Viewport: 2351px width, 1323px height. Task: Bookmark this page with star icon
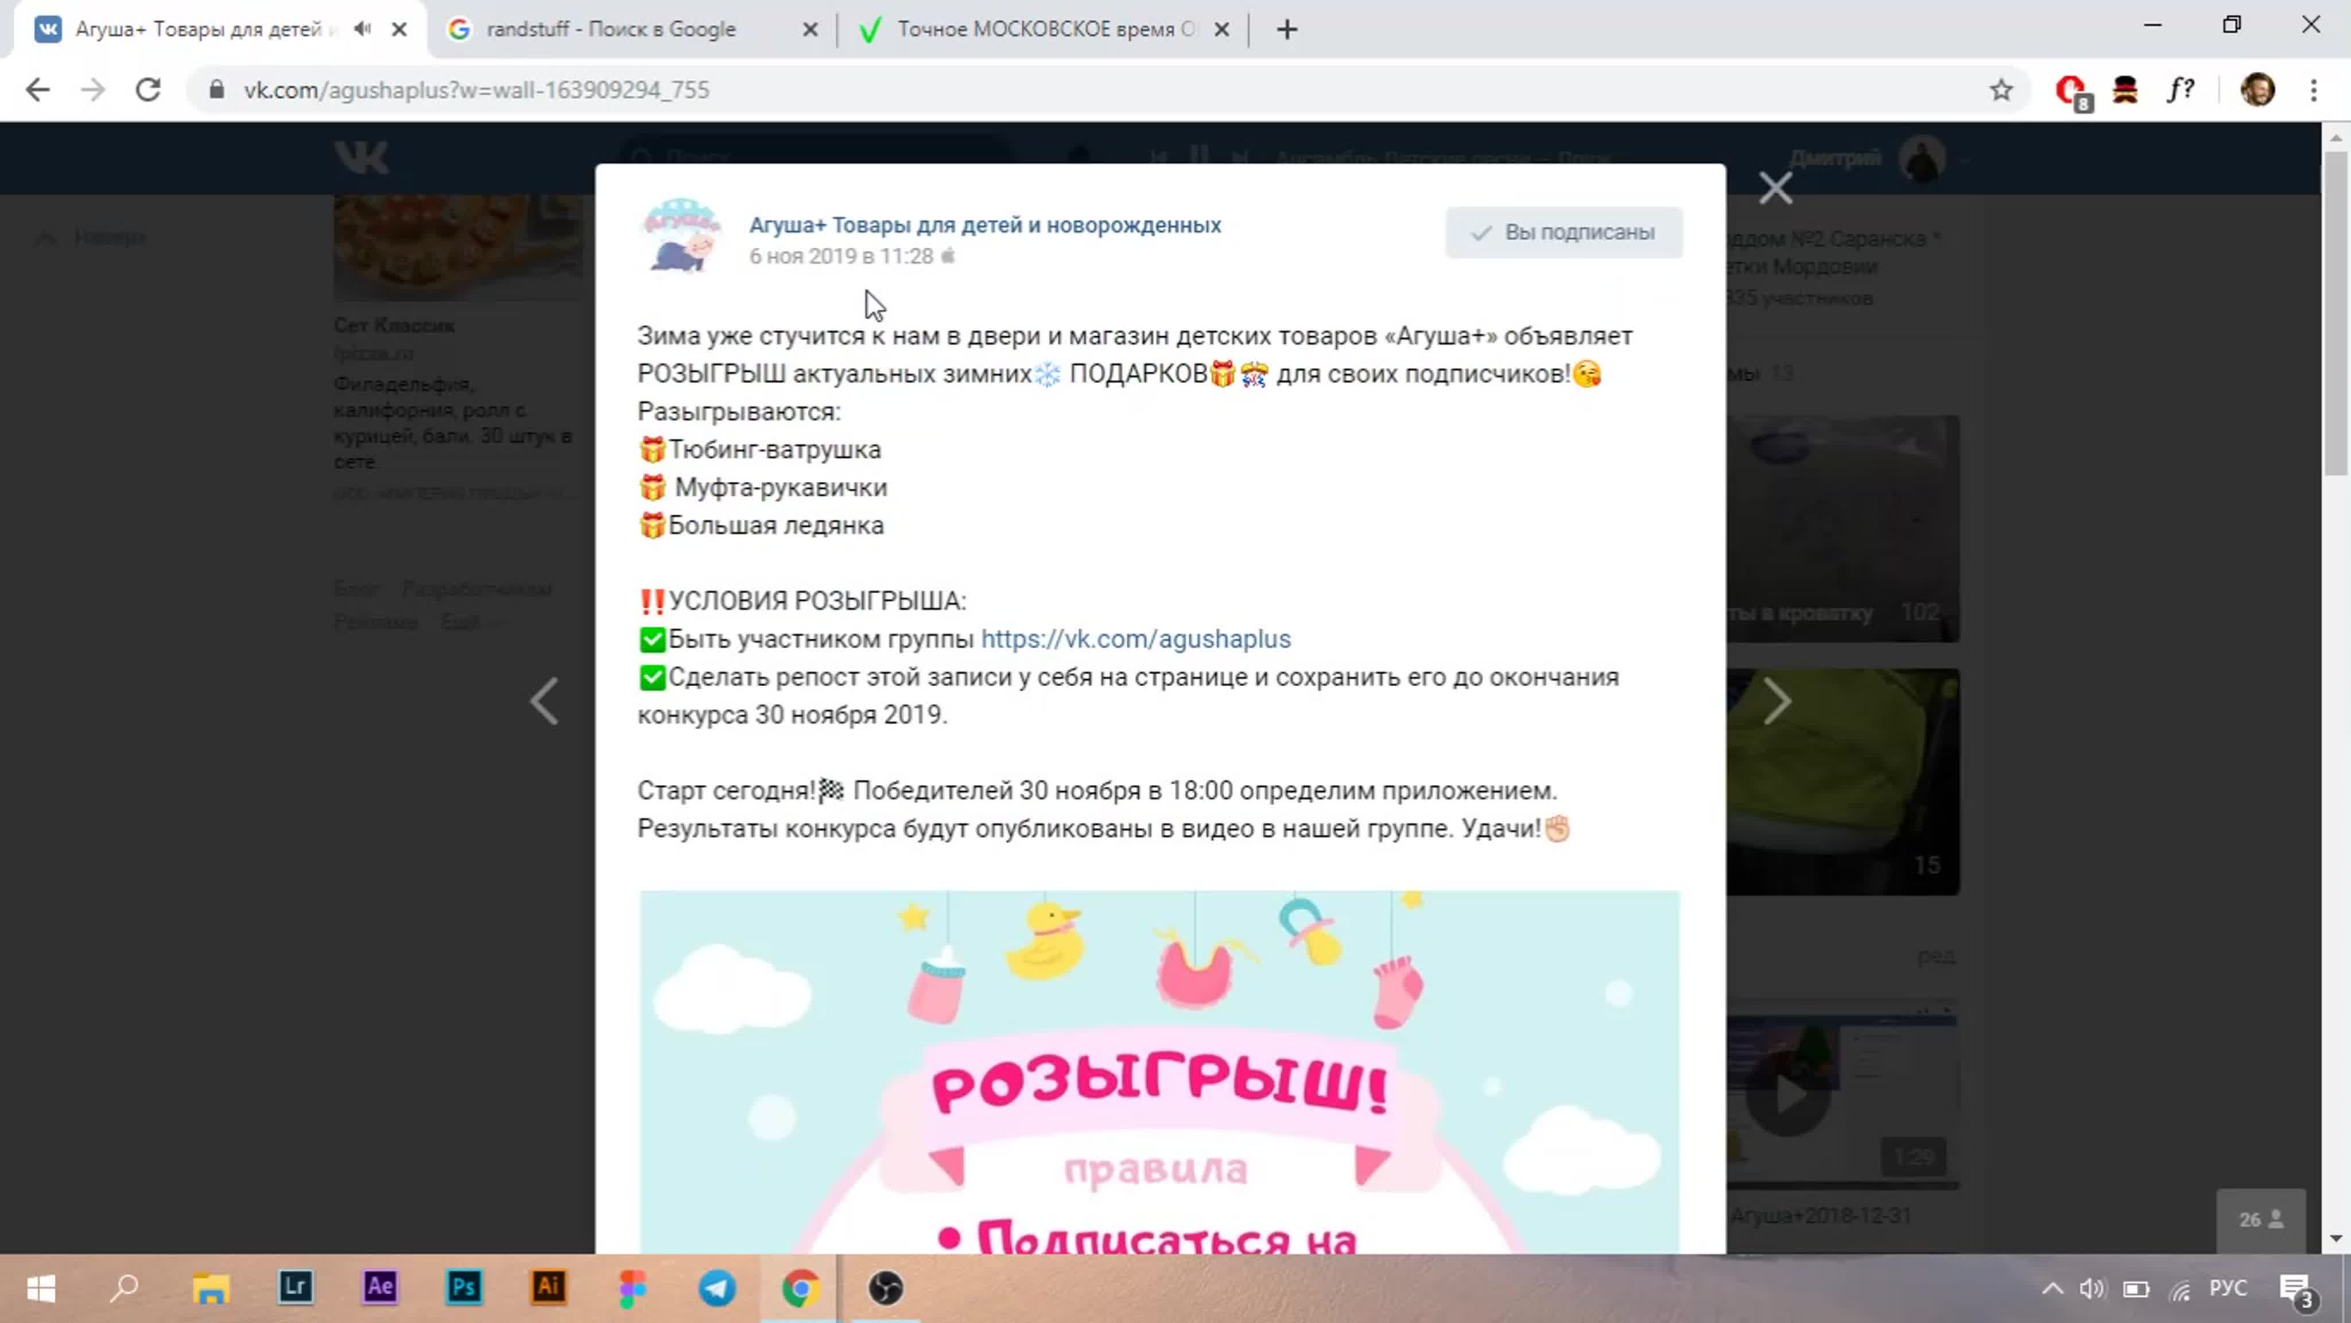coord(2000,90)
